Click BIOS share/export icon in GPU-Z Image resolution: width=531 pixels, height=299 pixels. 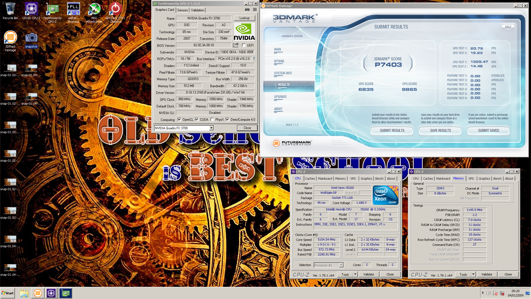click(x=236, y=45)
